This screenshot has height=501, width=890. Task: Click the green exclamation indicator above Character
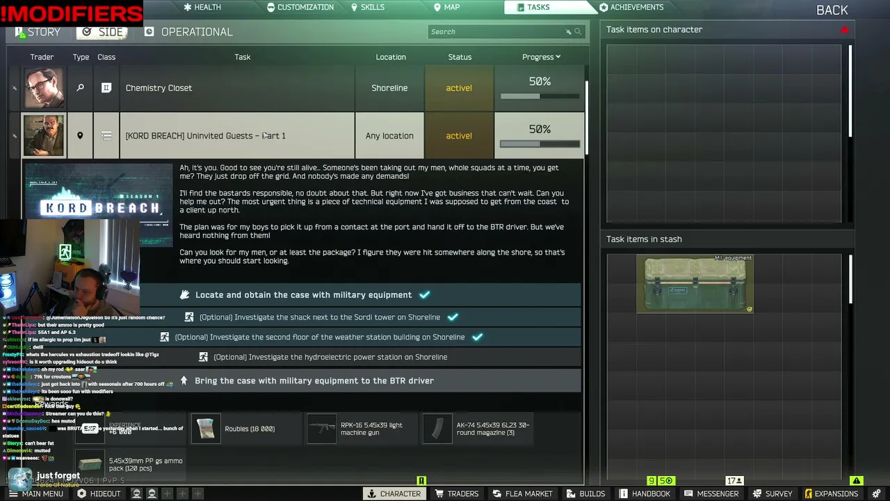click(421, 481)
